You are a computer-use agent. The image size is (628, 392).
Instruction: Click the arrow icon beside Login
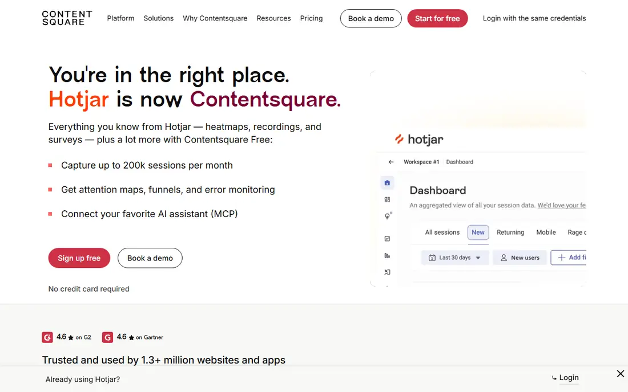pyautogui.click(x=554, y=378)
